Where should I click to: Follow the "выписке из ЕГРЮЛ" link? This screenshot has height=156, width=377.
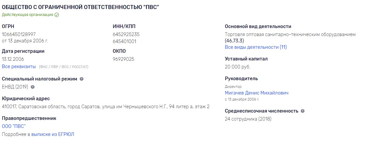point(53,134)
